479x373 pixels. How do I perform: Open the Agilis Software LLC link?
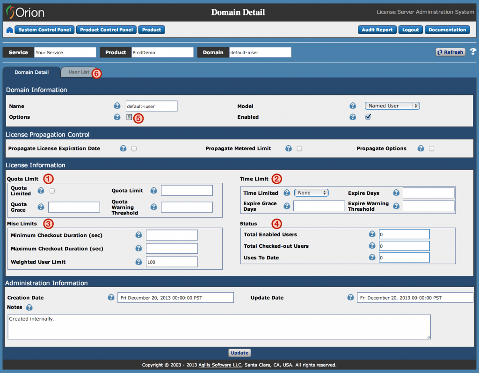pyautogui.click(x=222, y=365)
